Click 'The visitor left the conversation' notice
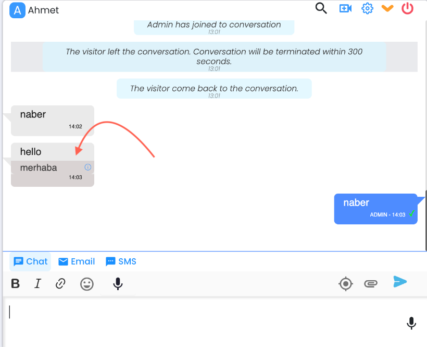The width and height of the screenshot is (427, 347). (214, 57)
